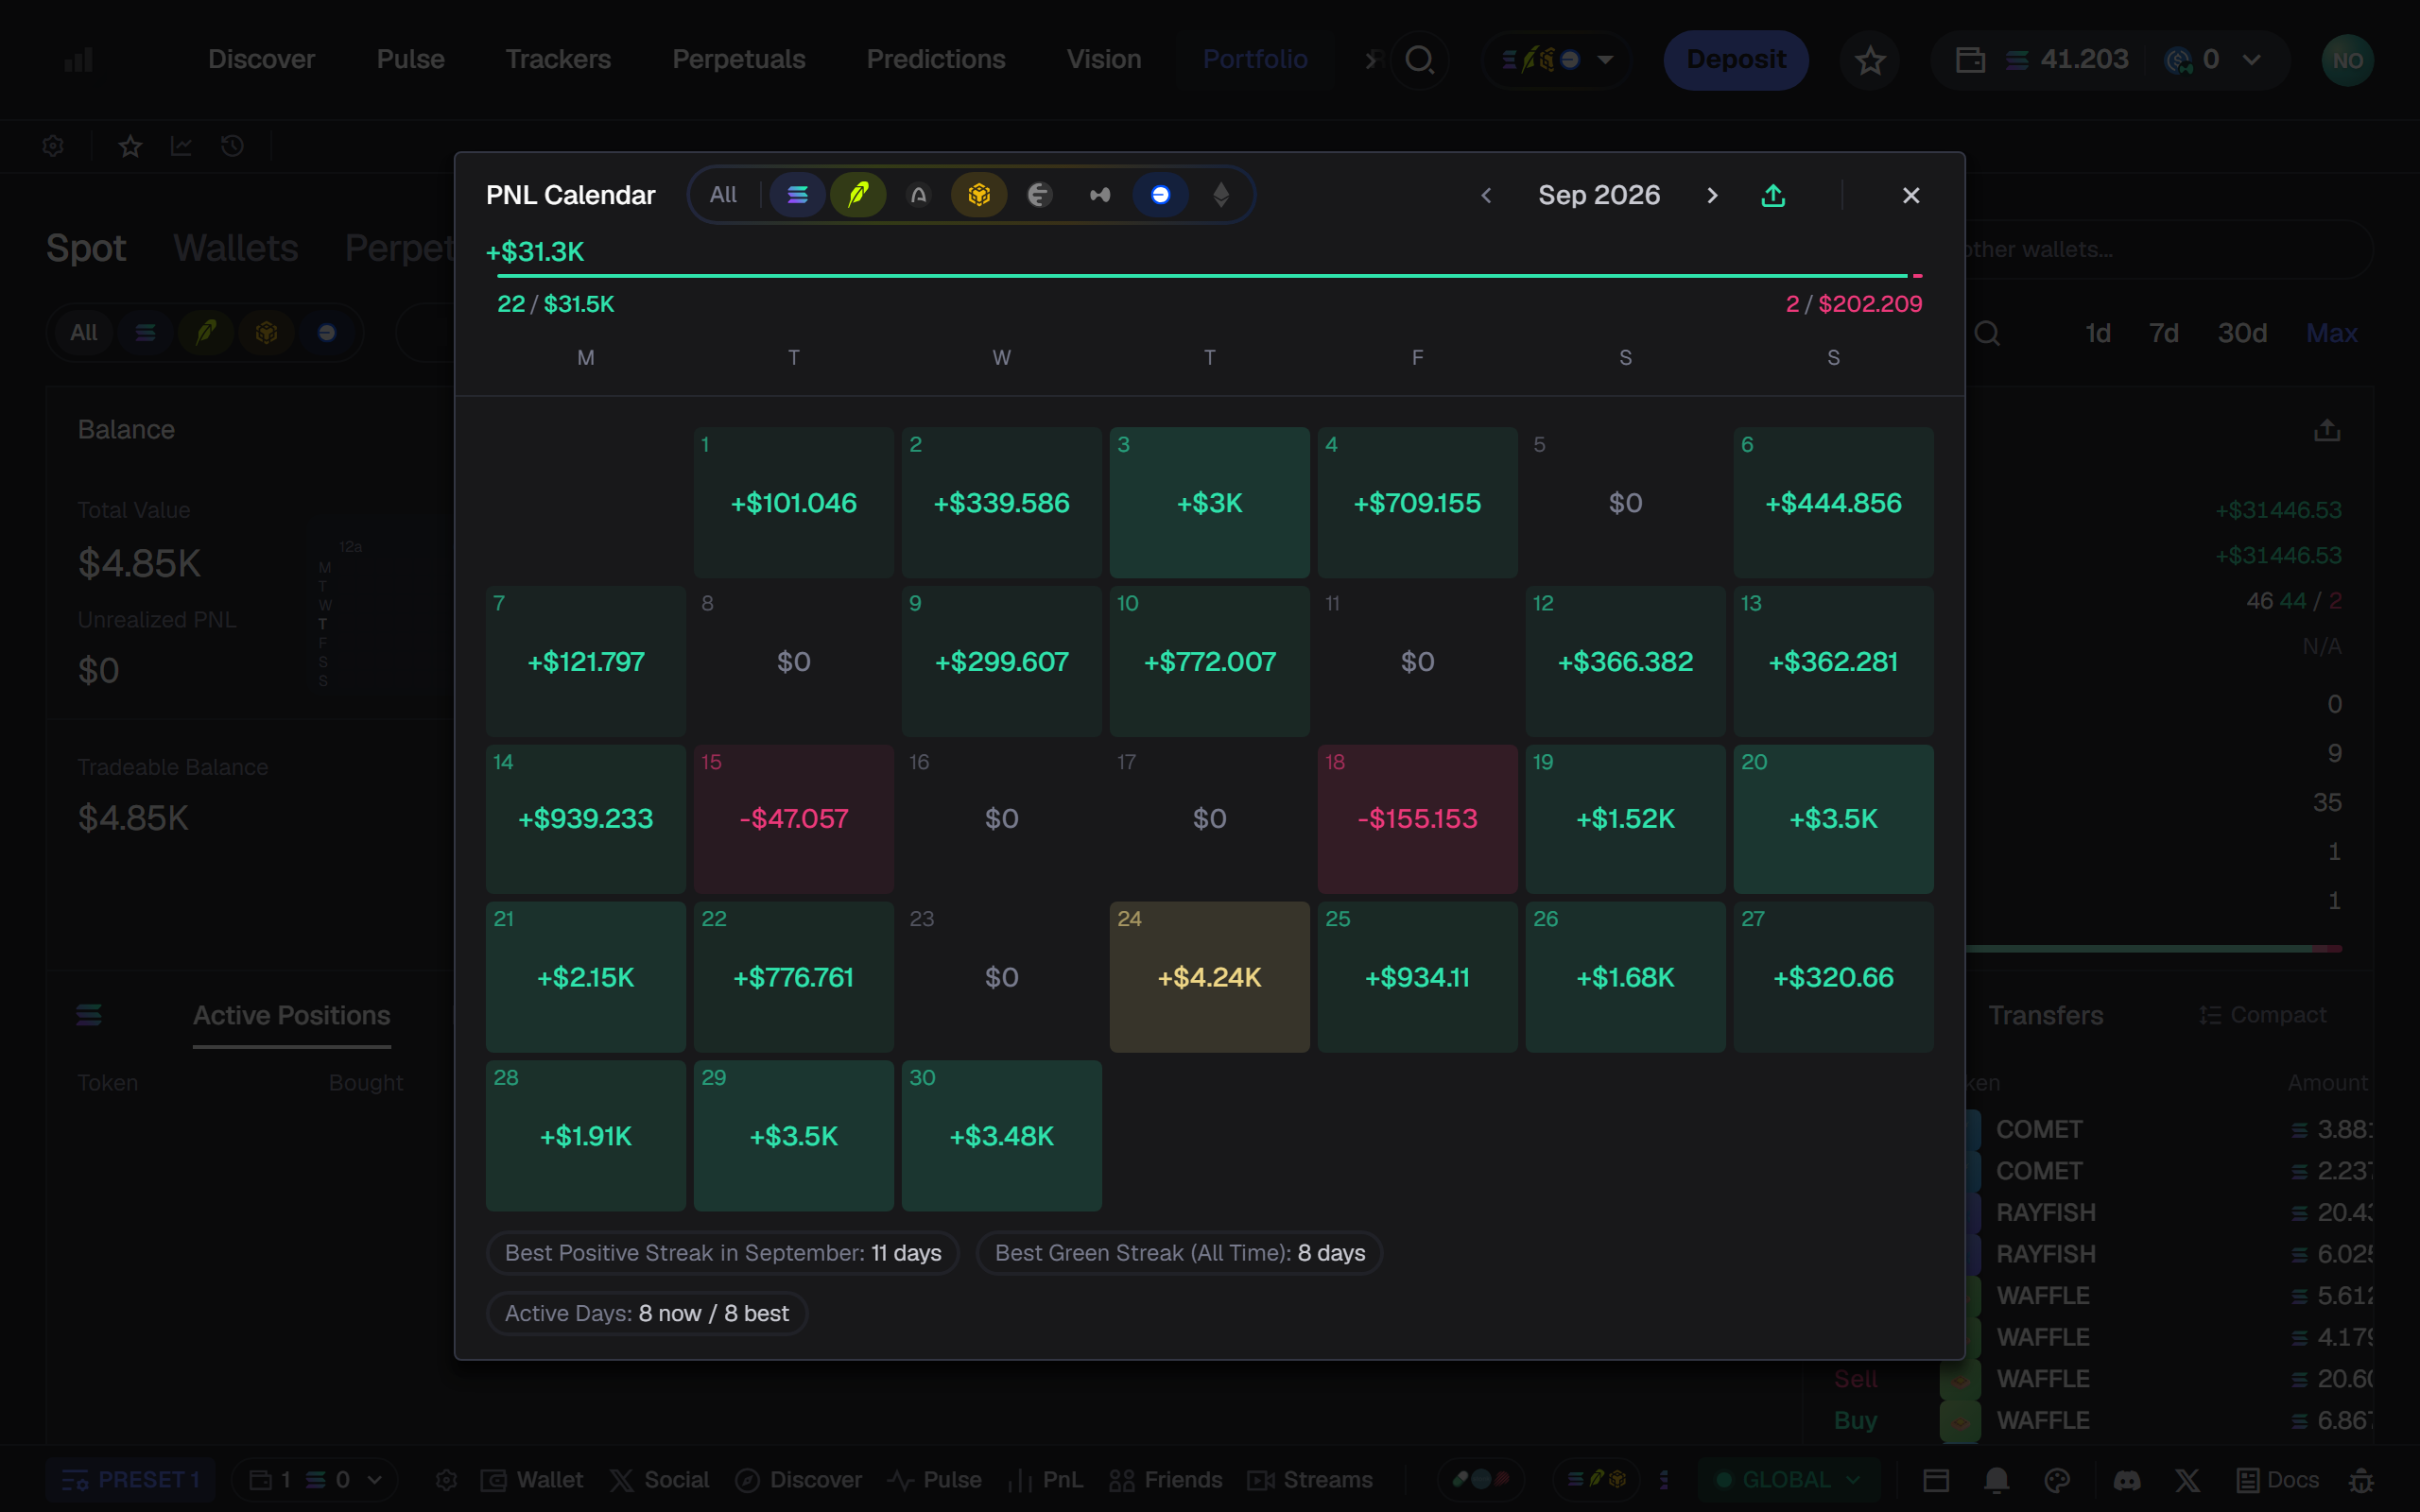The image size is (2420, 1512).
Task: Expand the chain selector dropdown in top bar
Action: [x=1557, y=60]
